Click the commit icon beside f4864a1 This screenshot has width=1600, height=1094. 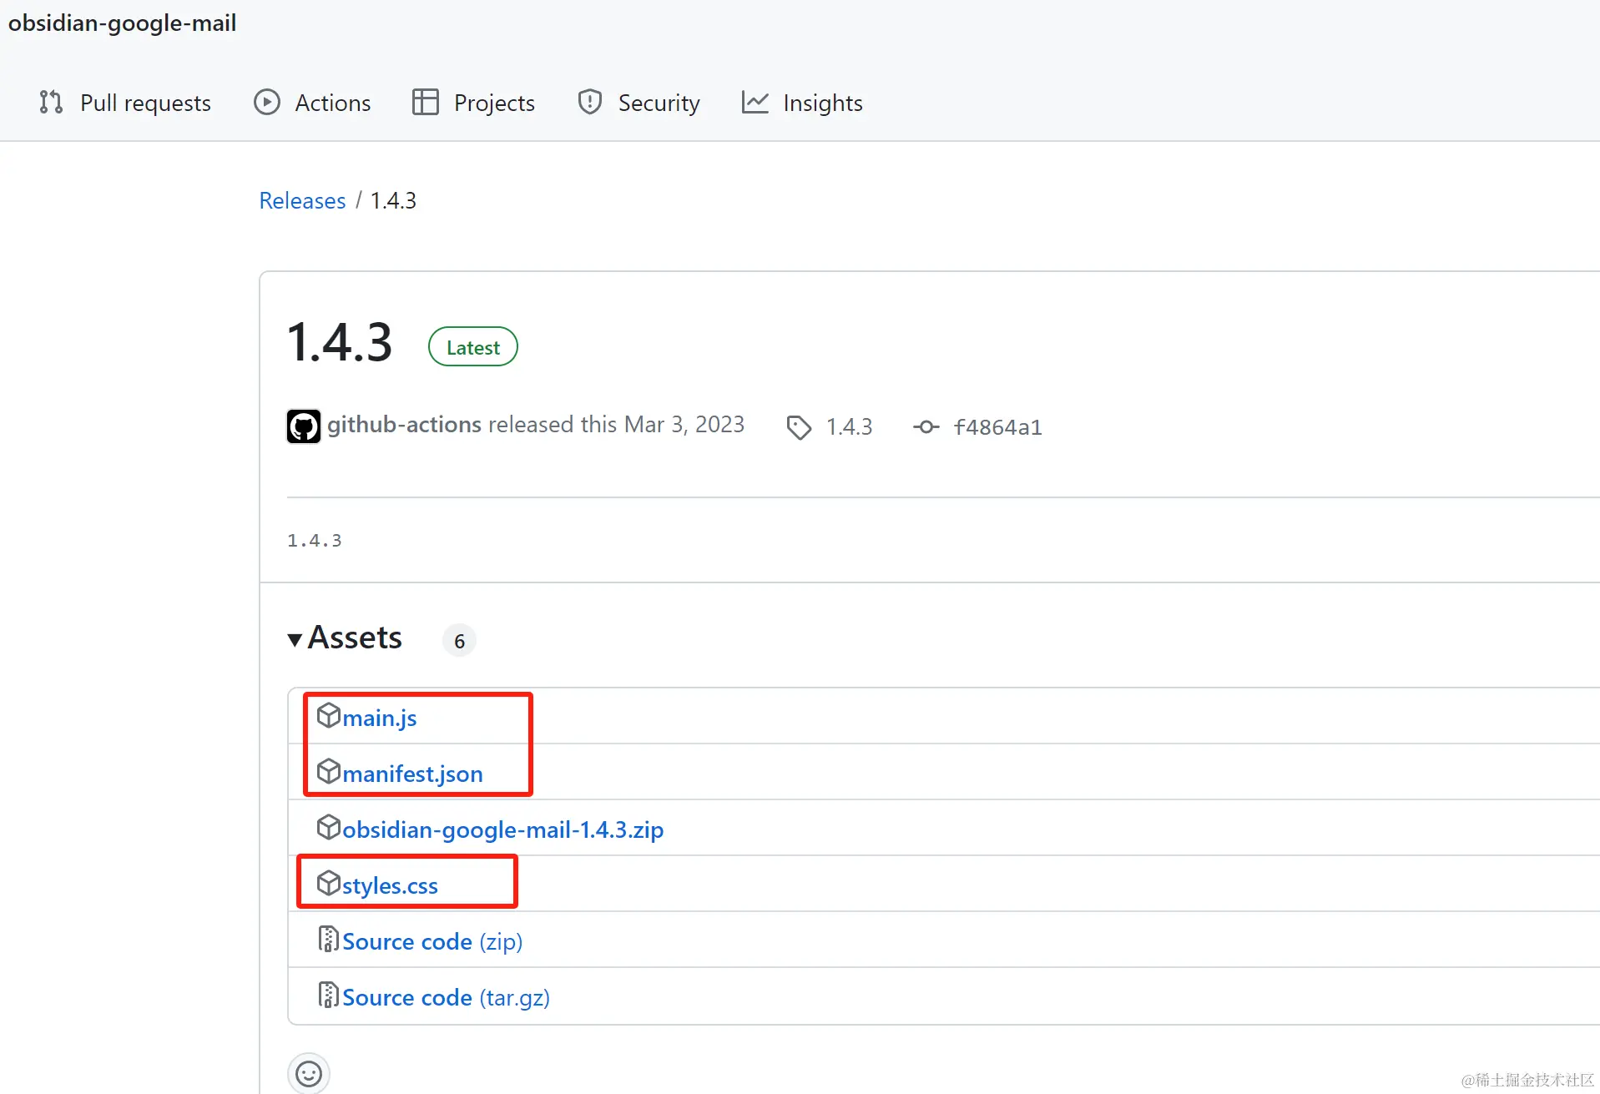click(926, 427)
